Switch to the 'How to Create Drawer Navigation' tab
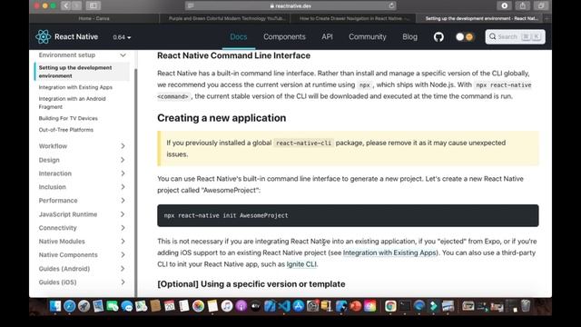This screenshot has height=327, width=581. point(354,18)
